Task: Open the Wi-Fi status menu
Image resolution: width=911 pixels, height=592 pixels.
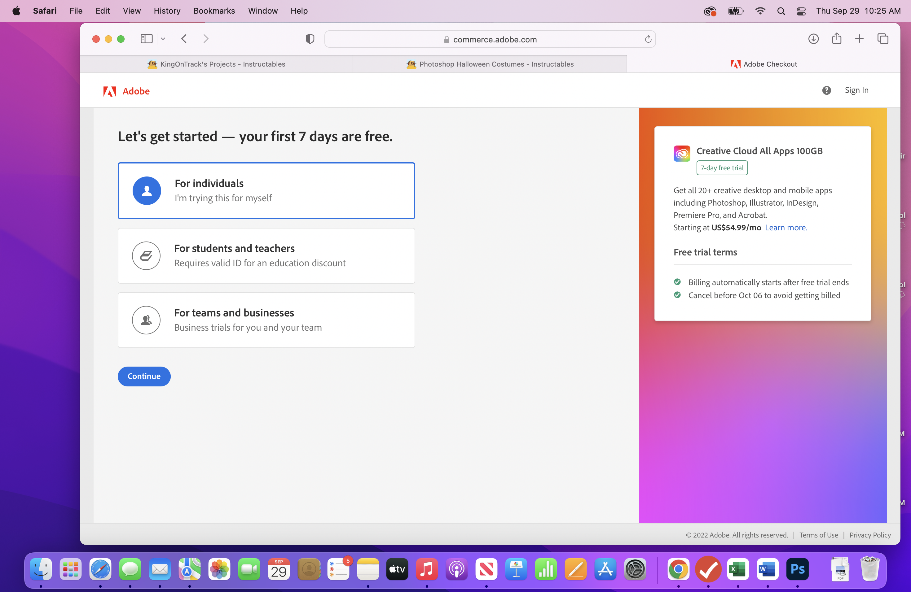Action: [x=760, y=11]
